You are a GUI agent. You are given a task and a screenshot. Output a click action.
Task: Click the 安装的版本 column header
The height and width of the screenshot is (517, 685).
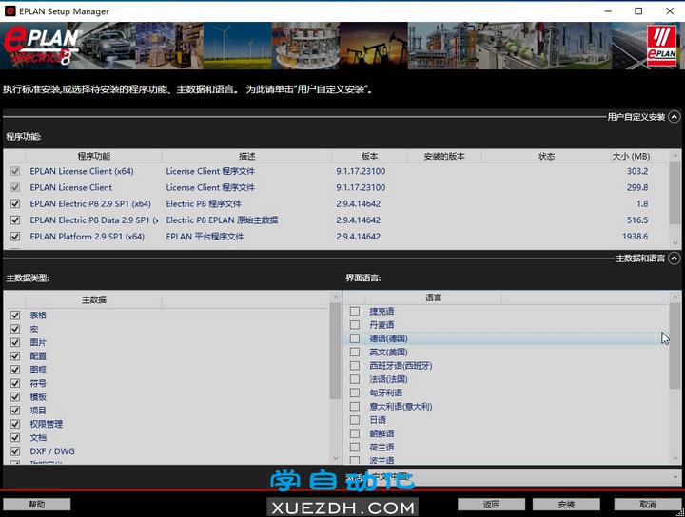[x=444, y=156]
